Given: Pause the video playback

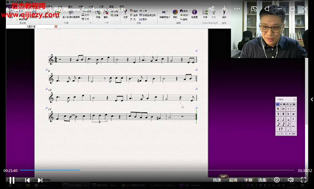Looking at the screenshot, I should [12, 180].
